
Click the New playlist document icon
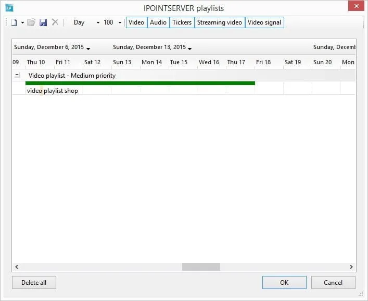coord(14,22)
